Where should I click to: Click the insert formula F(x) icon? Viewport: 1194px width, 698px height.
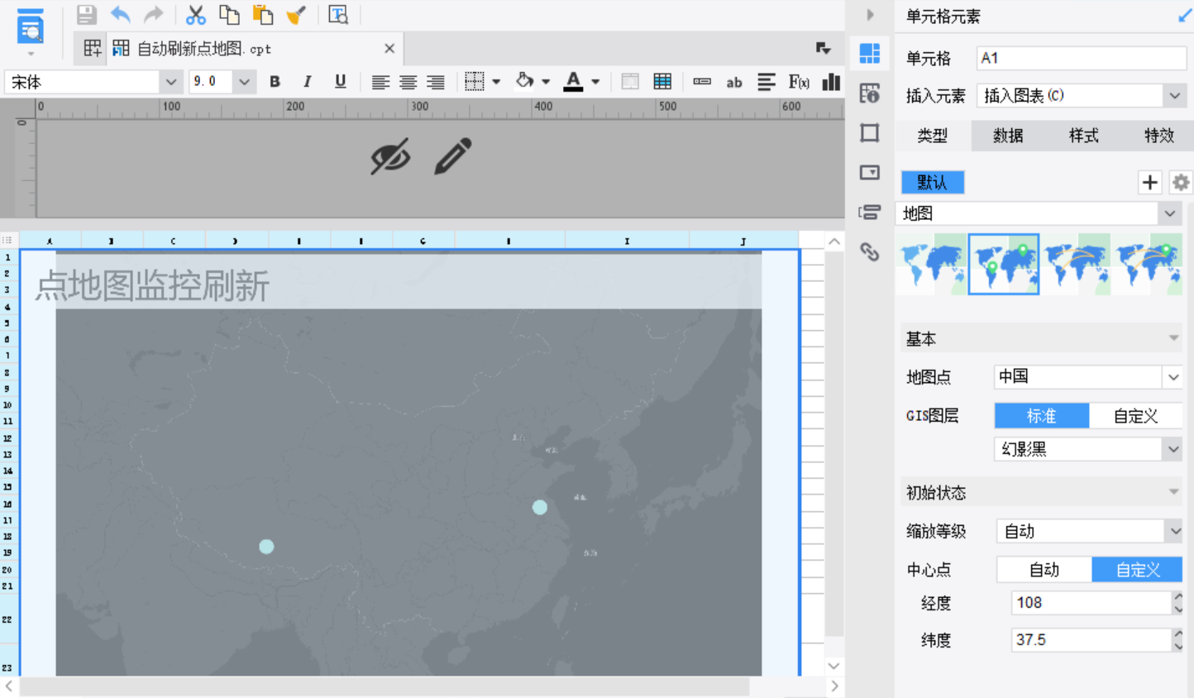(x=798, y=82)
